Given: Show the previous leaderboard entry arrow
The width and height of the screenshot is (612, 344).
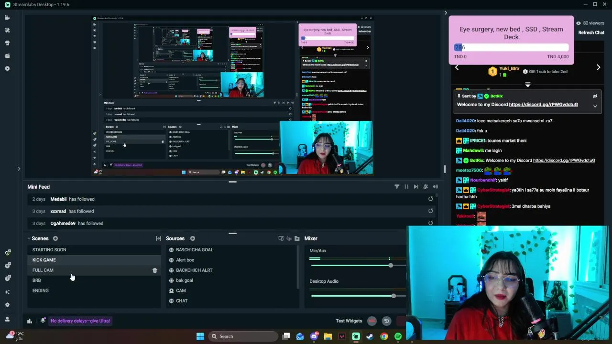Looking at the screenshot, I should 457,67.
